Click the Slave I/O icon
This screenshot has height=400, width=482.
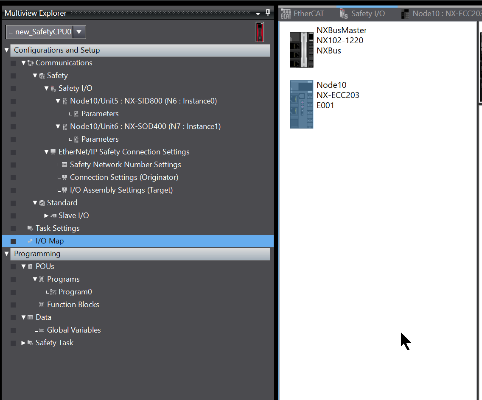coord(53,215)
